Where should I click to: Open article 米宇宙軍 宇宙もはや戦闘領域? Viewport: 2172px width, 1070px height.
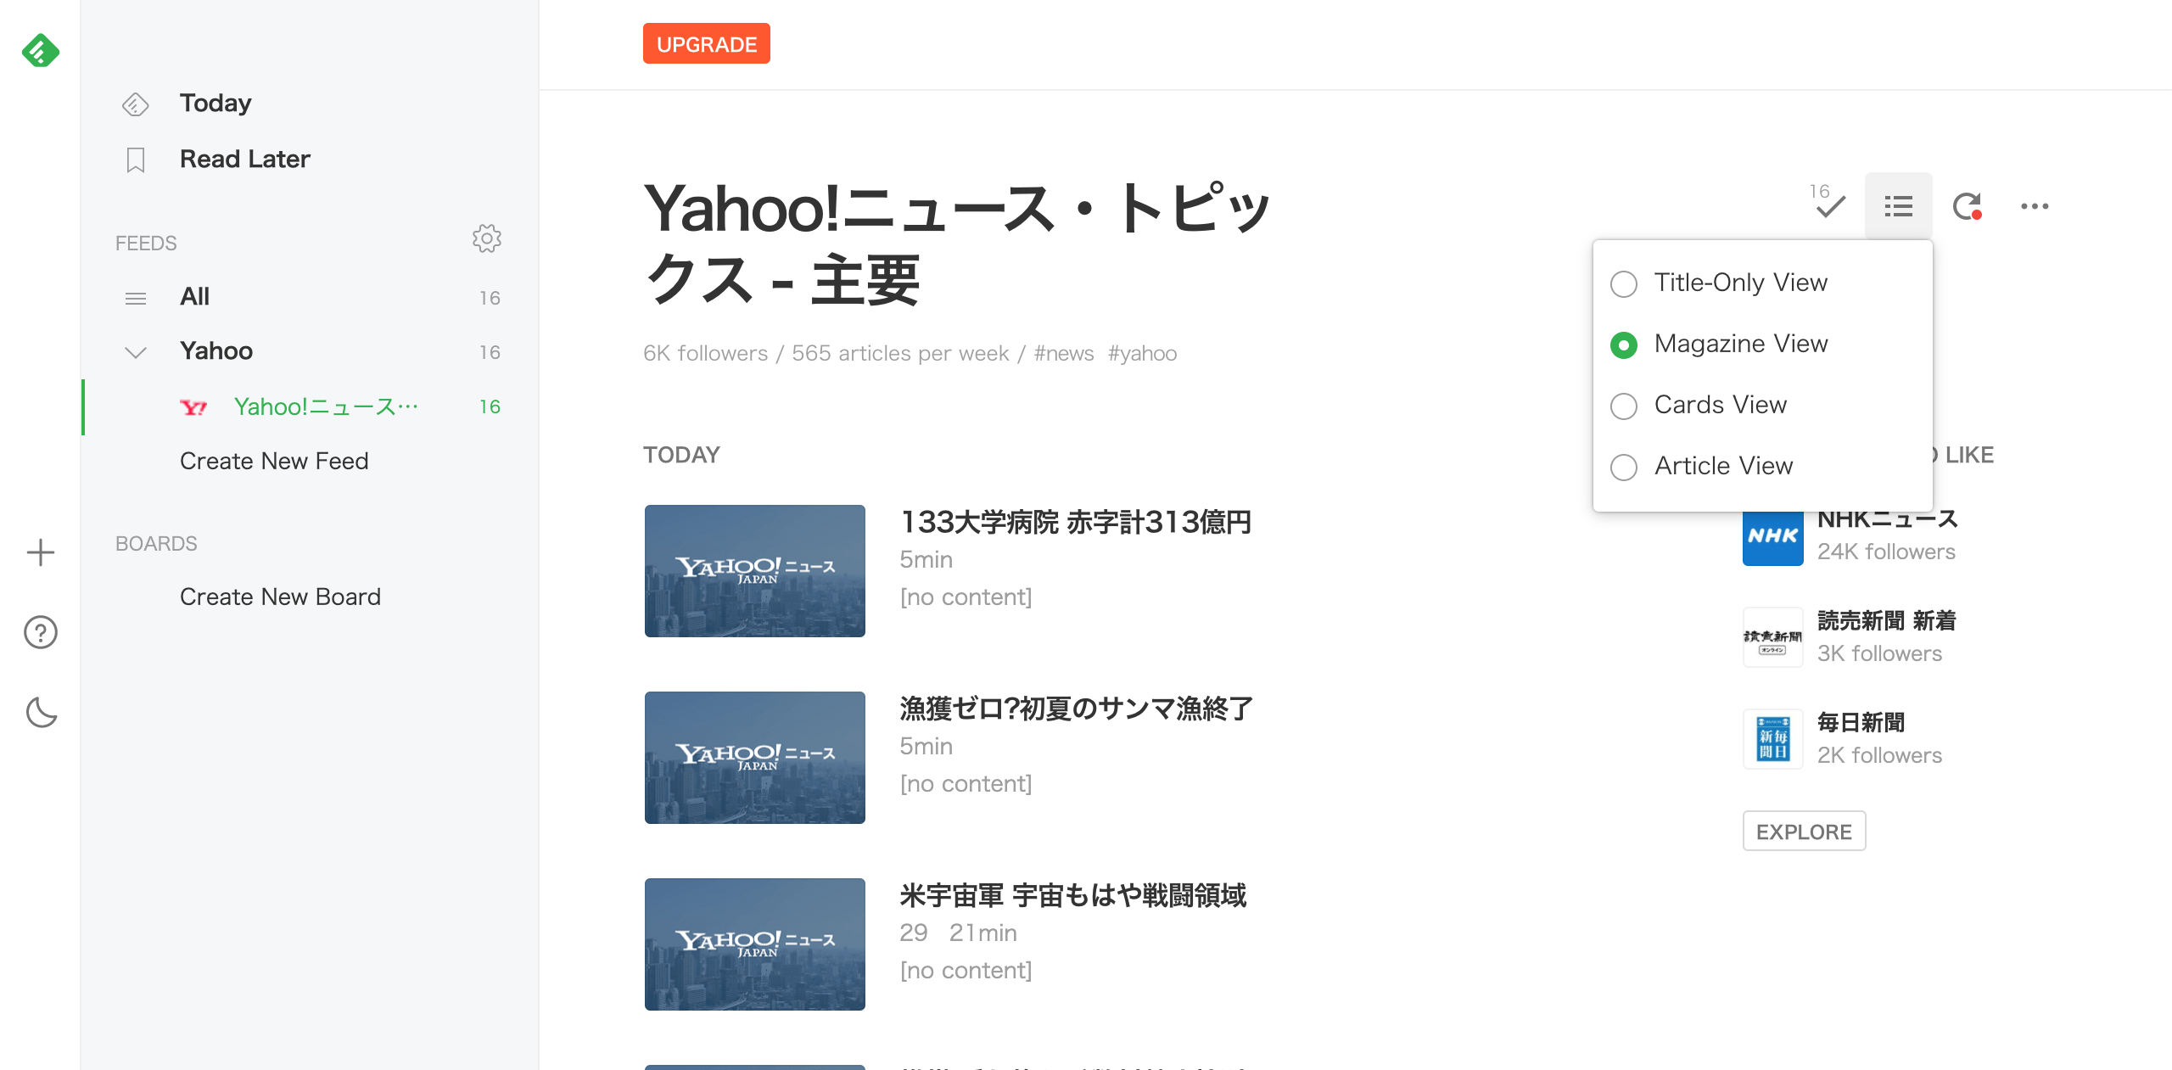1072,895
